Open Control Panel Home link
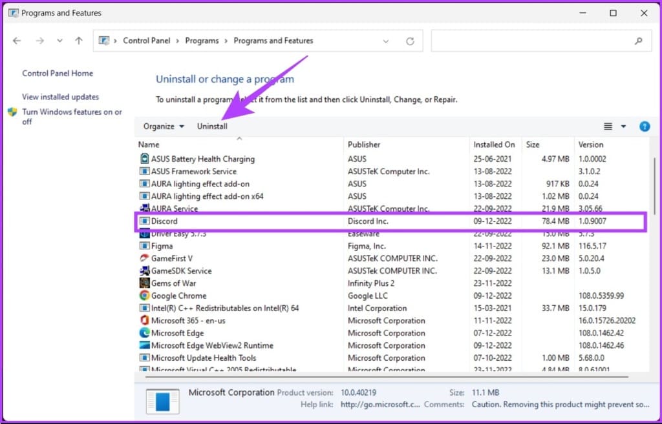The height and width of the screenshot is (424, 662). click(58, 74)
